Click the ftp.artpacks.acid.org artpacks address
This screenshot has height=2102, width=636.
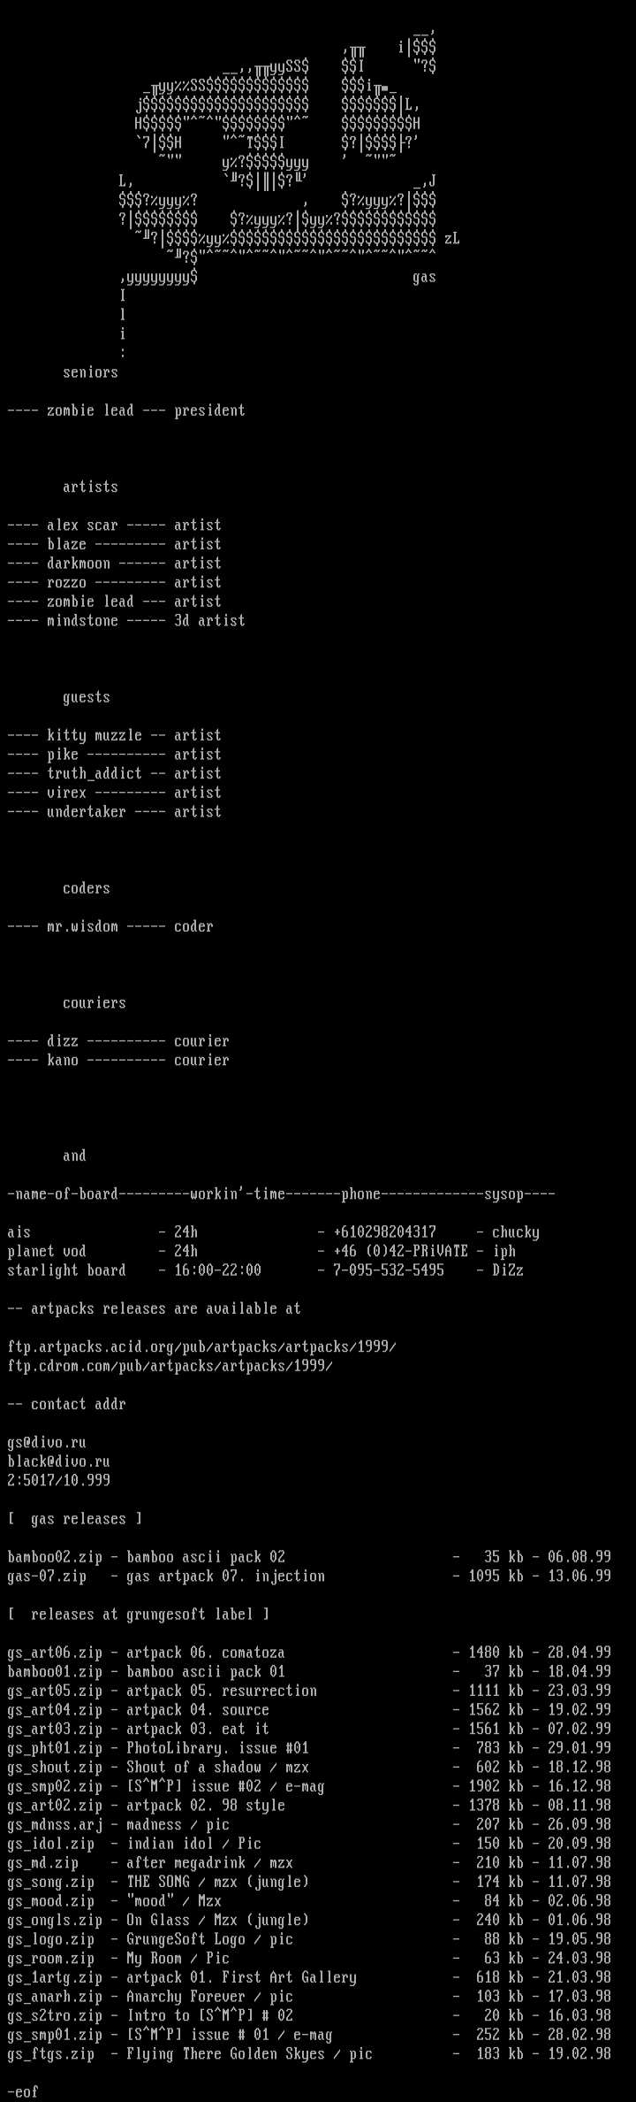[201, 1346]
